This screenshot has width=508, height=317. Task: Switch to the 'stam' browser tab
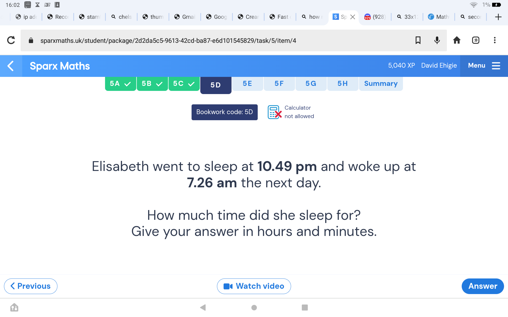90,17
